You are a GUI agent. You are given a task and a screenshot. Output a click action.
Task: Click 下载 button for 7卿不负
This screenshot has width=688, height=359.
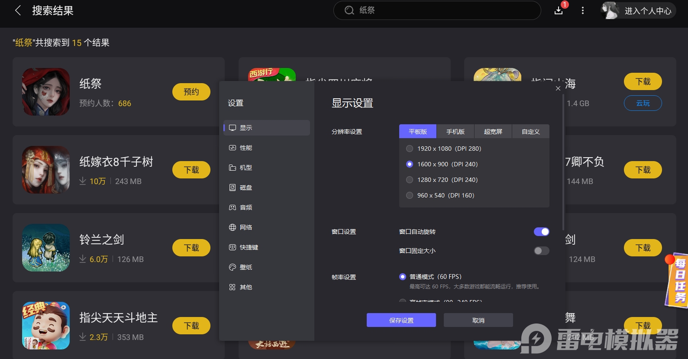pos(643,170)
